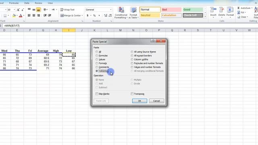Expand the cell styles gallery
258x145 pixels.
pos(205,17)
